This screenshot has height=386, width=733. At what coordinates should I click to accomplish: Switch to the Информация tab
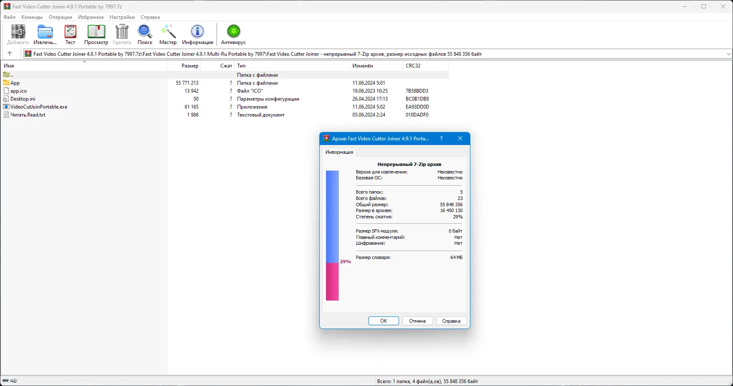[x=339, y=152]
